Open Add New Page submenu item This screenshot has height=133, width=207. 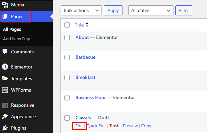coord(17,39)
